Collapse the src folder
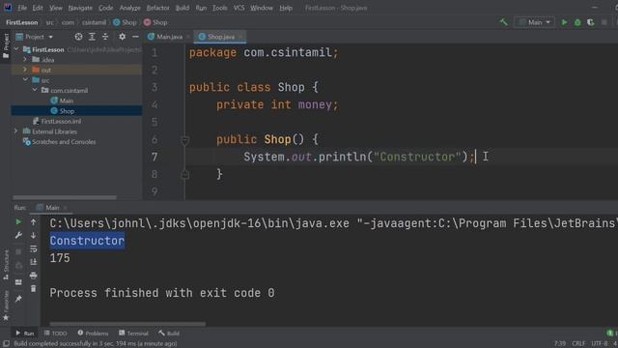This screenshot has height=348, width=618. 25,80
